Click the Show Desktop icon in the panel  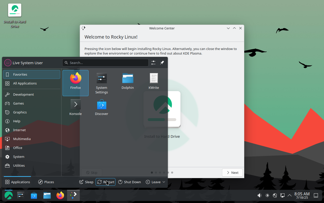pyautogui.click(x=316, y=195)
